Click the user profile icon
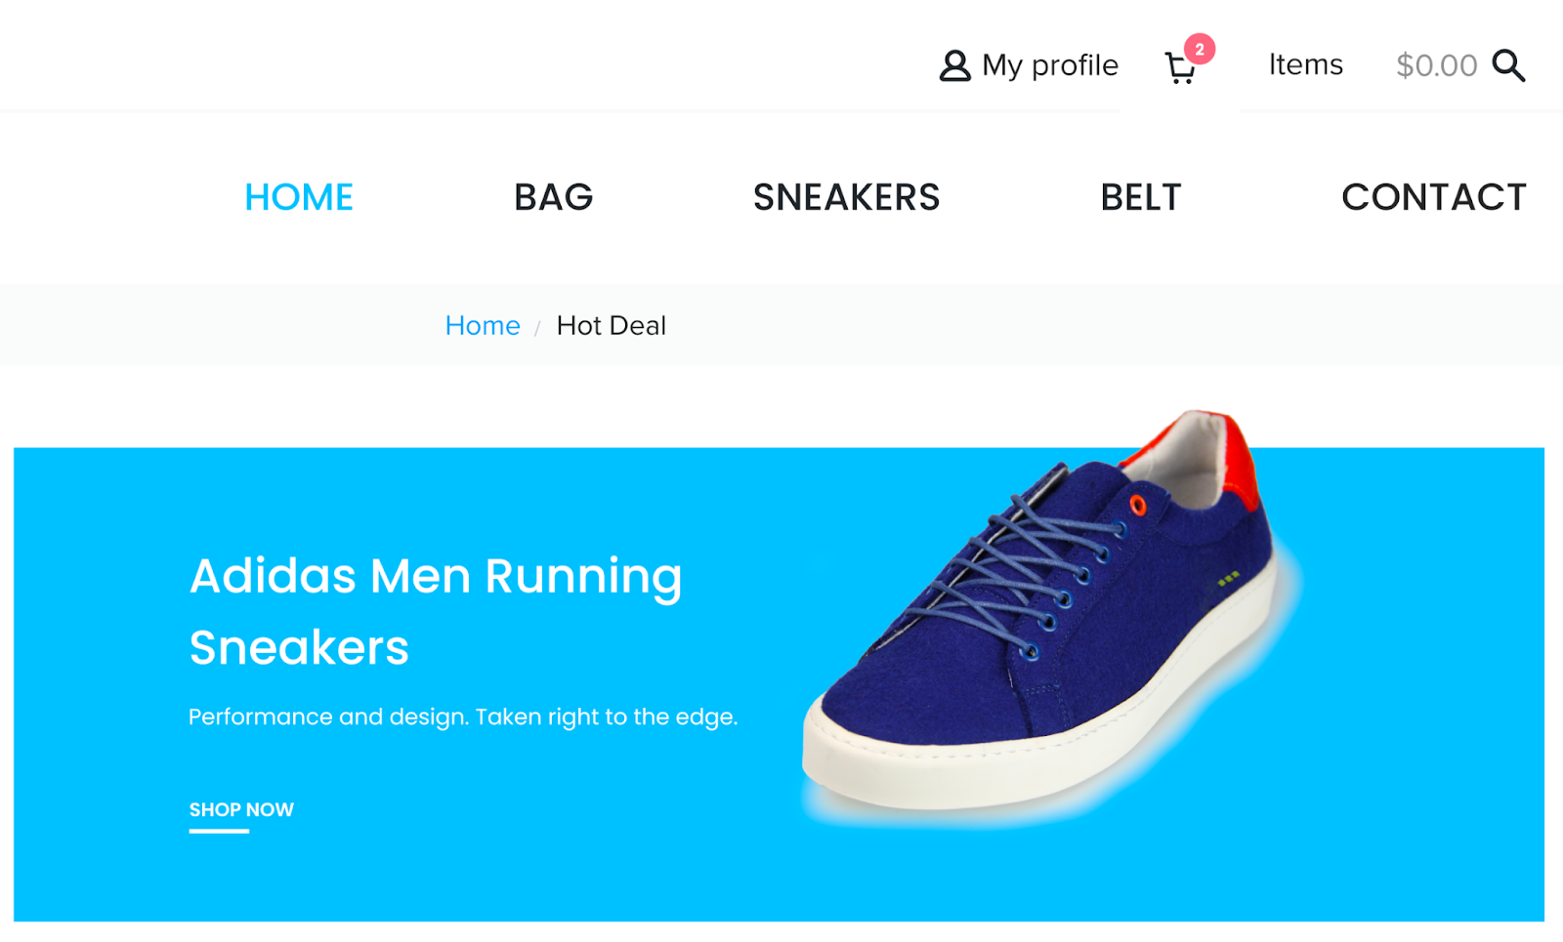 coord(954,65)
